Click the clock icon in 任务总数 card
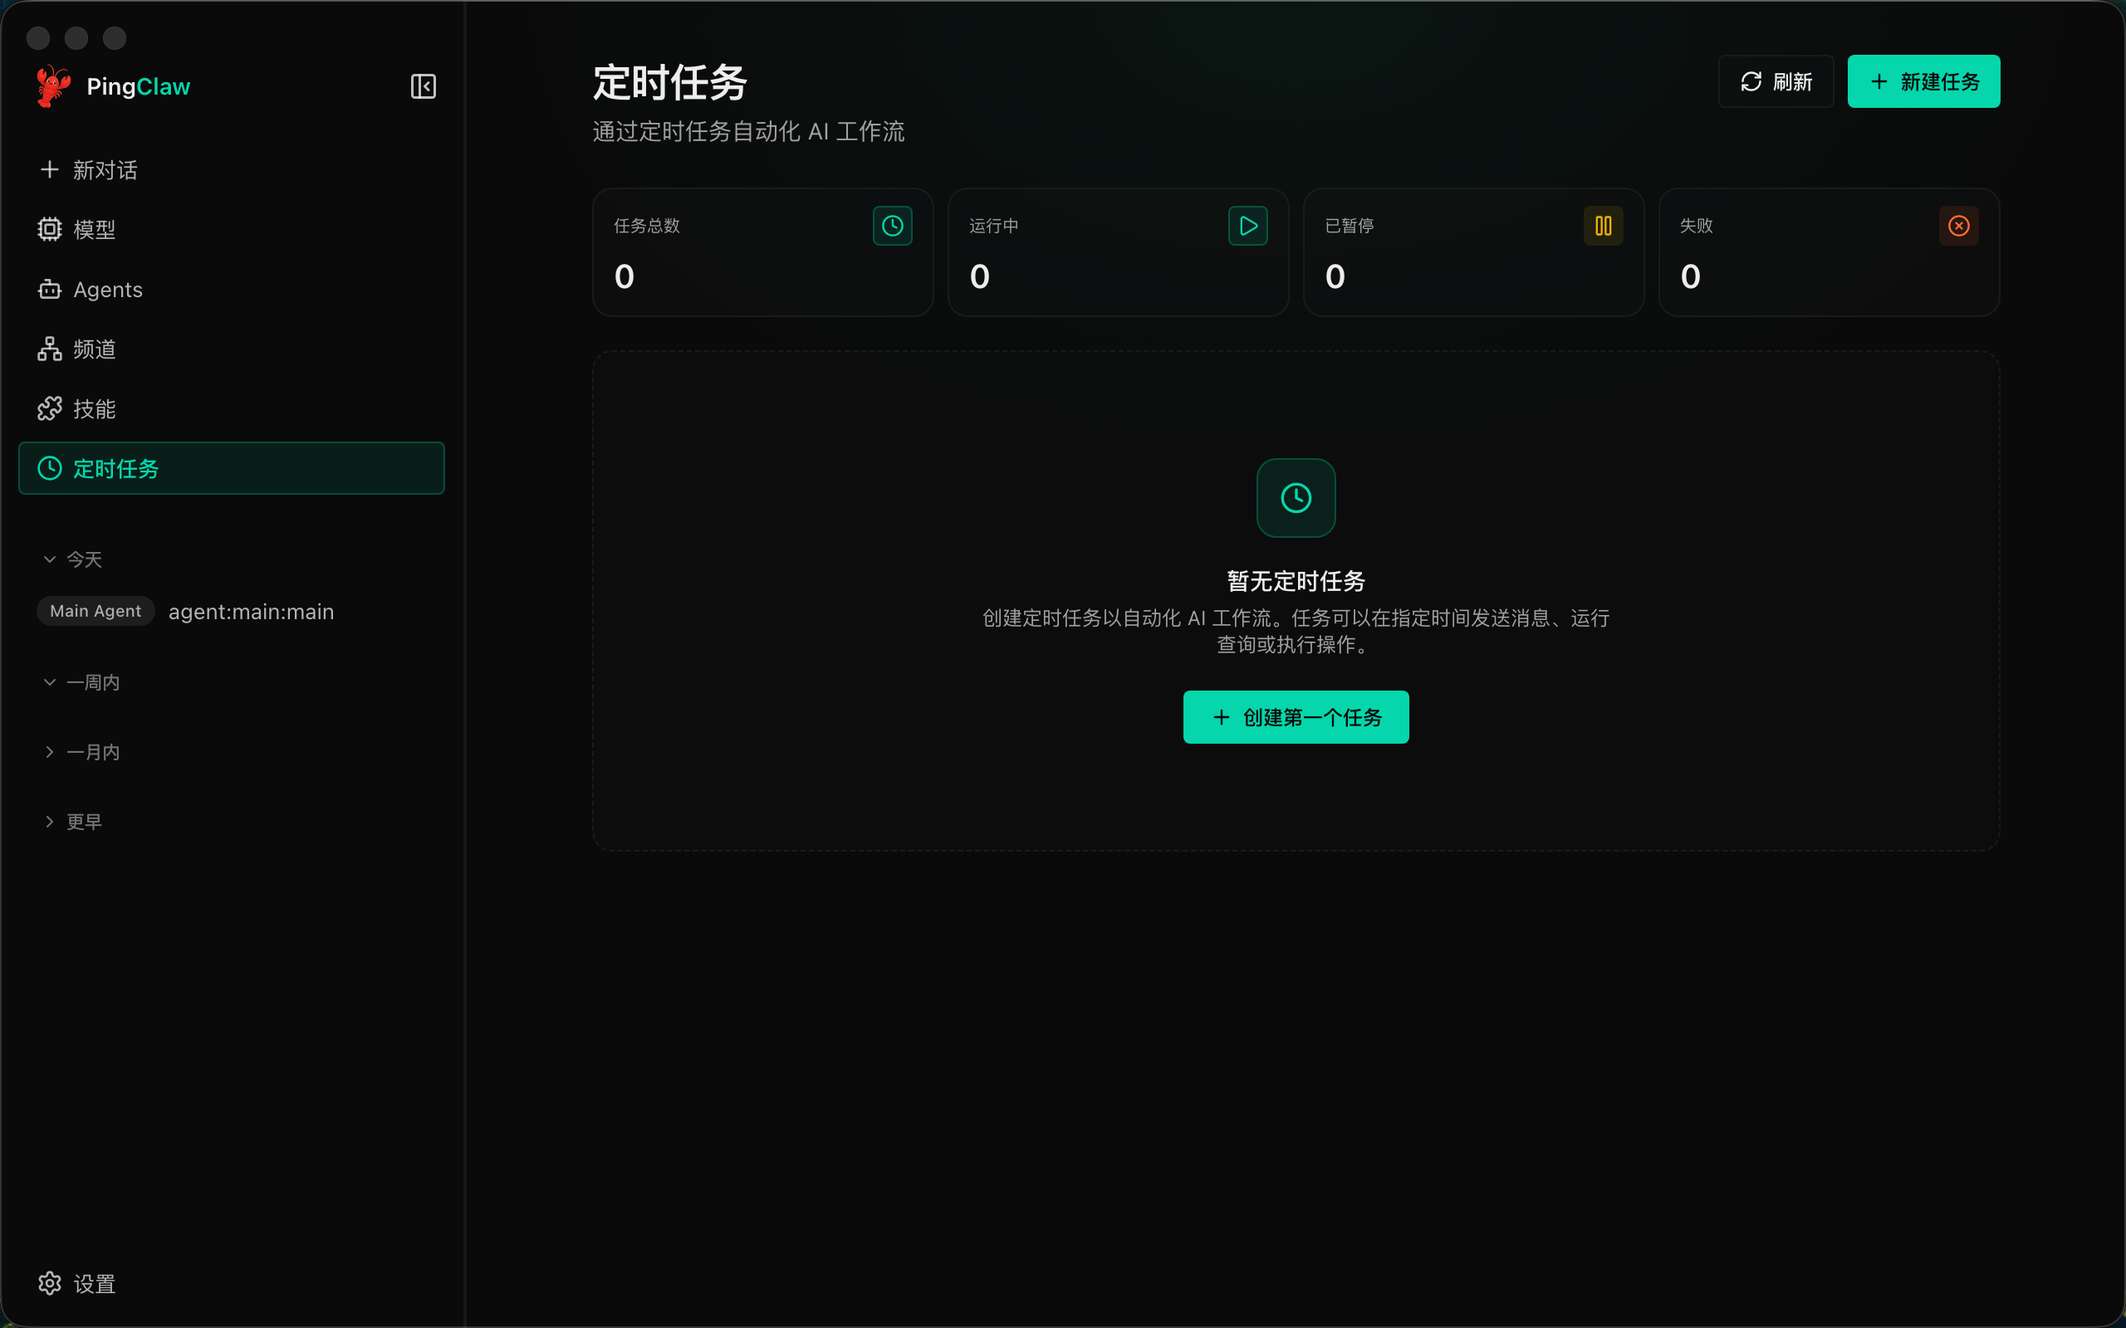Screen dimensions: 2126x1328 coord(893,226)
